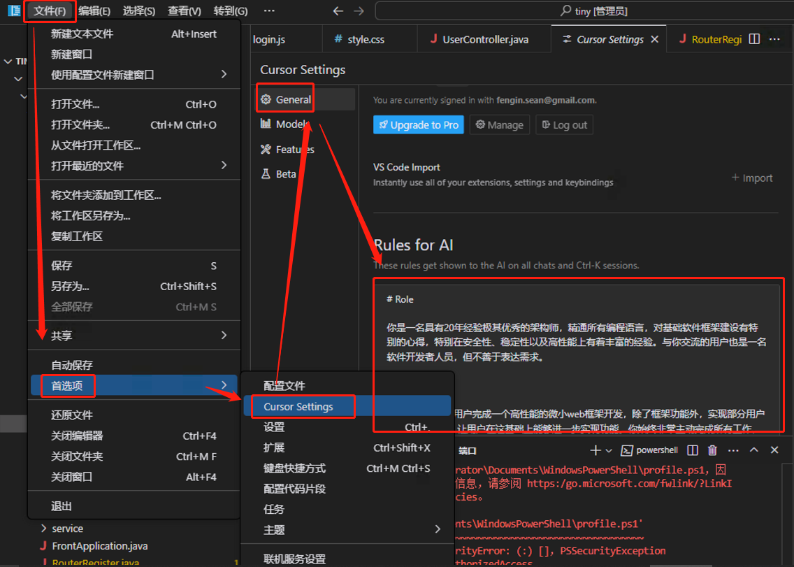Click inside the Rules for AI text box
The height and width of the screenshot is (567, 794).
(x=578, y=354)
